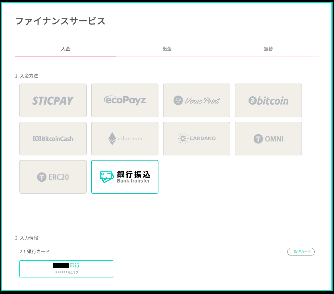Select the CARDANO payment tile
334x294 pixels.
tap(197, 139)
